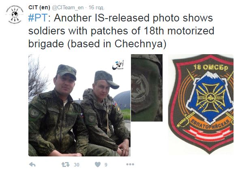This screenshot has height=173, width=238.
Task: Enlarge the two soldiers photo
Action: pyautogui.click(x=79, y=105)
